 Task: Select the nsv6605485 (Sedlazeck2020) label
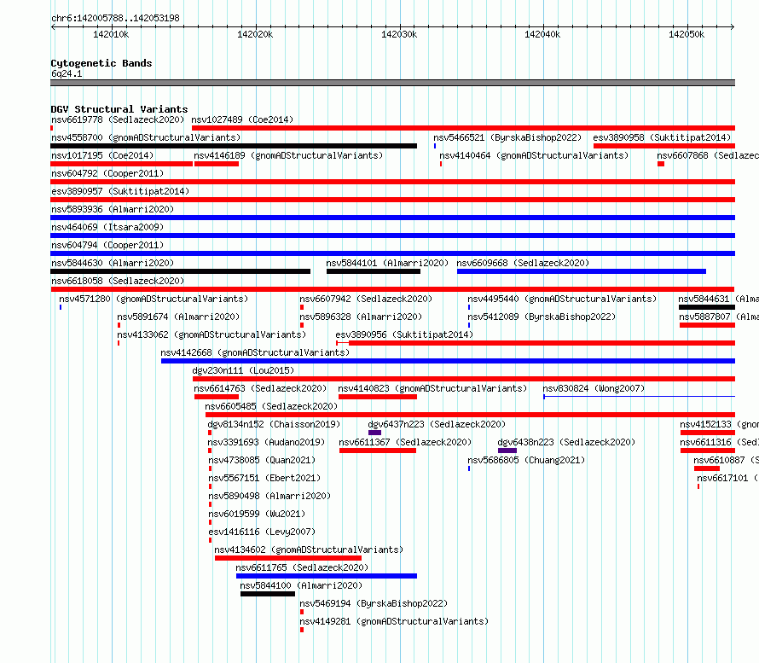271,406
